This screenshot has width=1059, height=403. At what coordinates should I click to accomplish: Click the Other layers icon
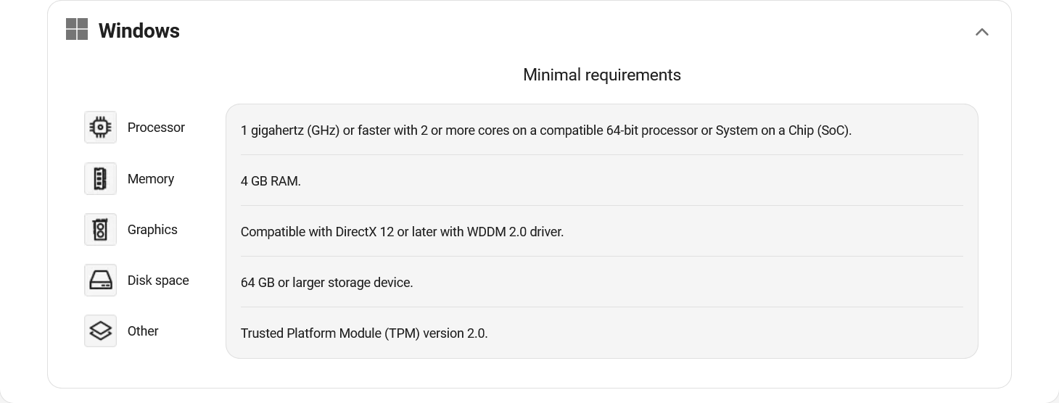tap(100, 331)
